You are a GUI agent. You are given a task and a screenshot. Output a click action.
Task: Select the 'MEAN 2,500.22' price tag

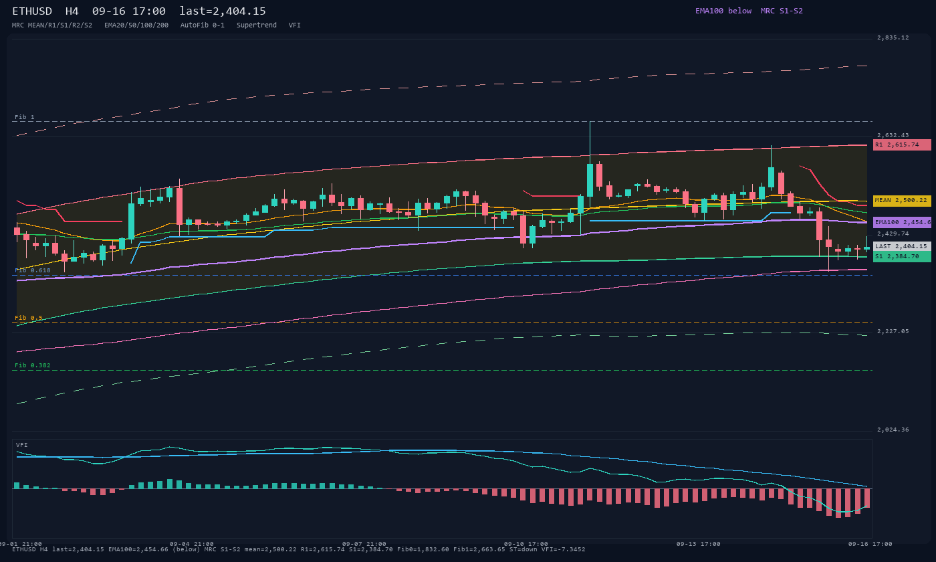902,201
